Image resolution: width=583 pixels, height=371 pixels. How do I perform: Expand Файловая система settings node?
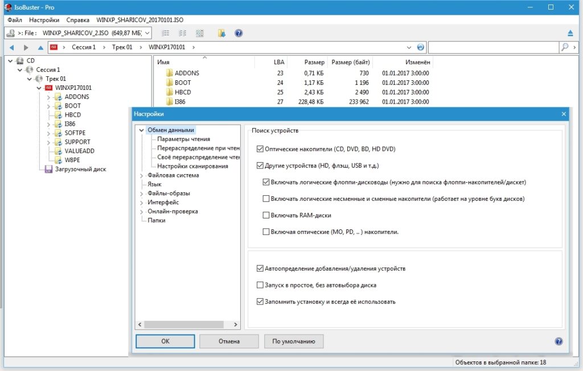pyautogui.click(x=141, y=175)
